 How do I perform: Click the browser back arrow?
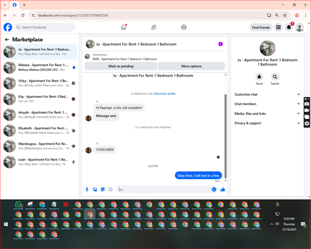pos(6,16)
